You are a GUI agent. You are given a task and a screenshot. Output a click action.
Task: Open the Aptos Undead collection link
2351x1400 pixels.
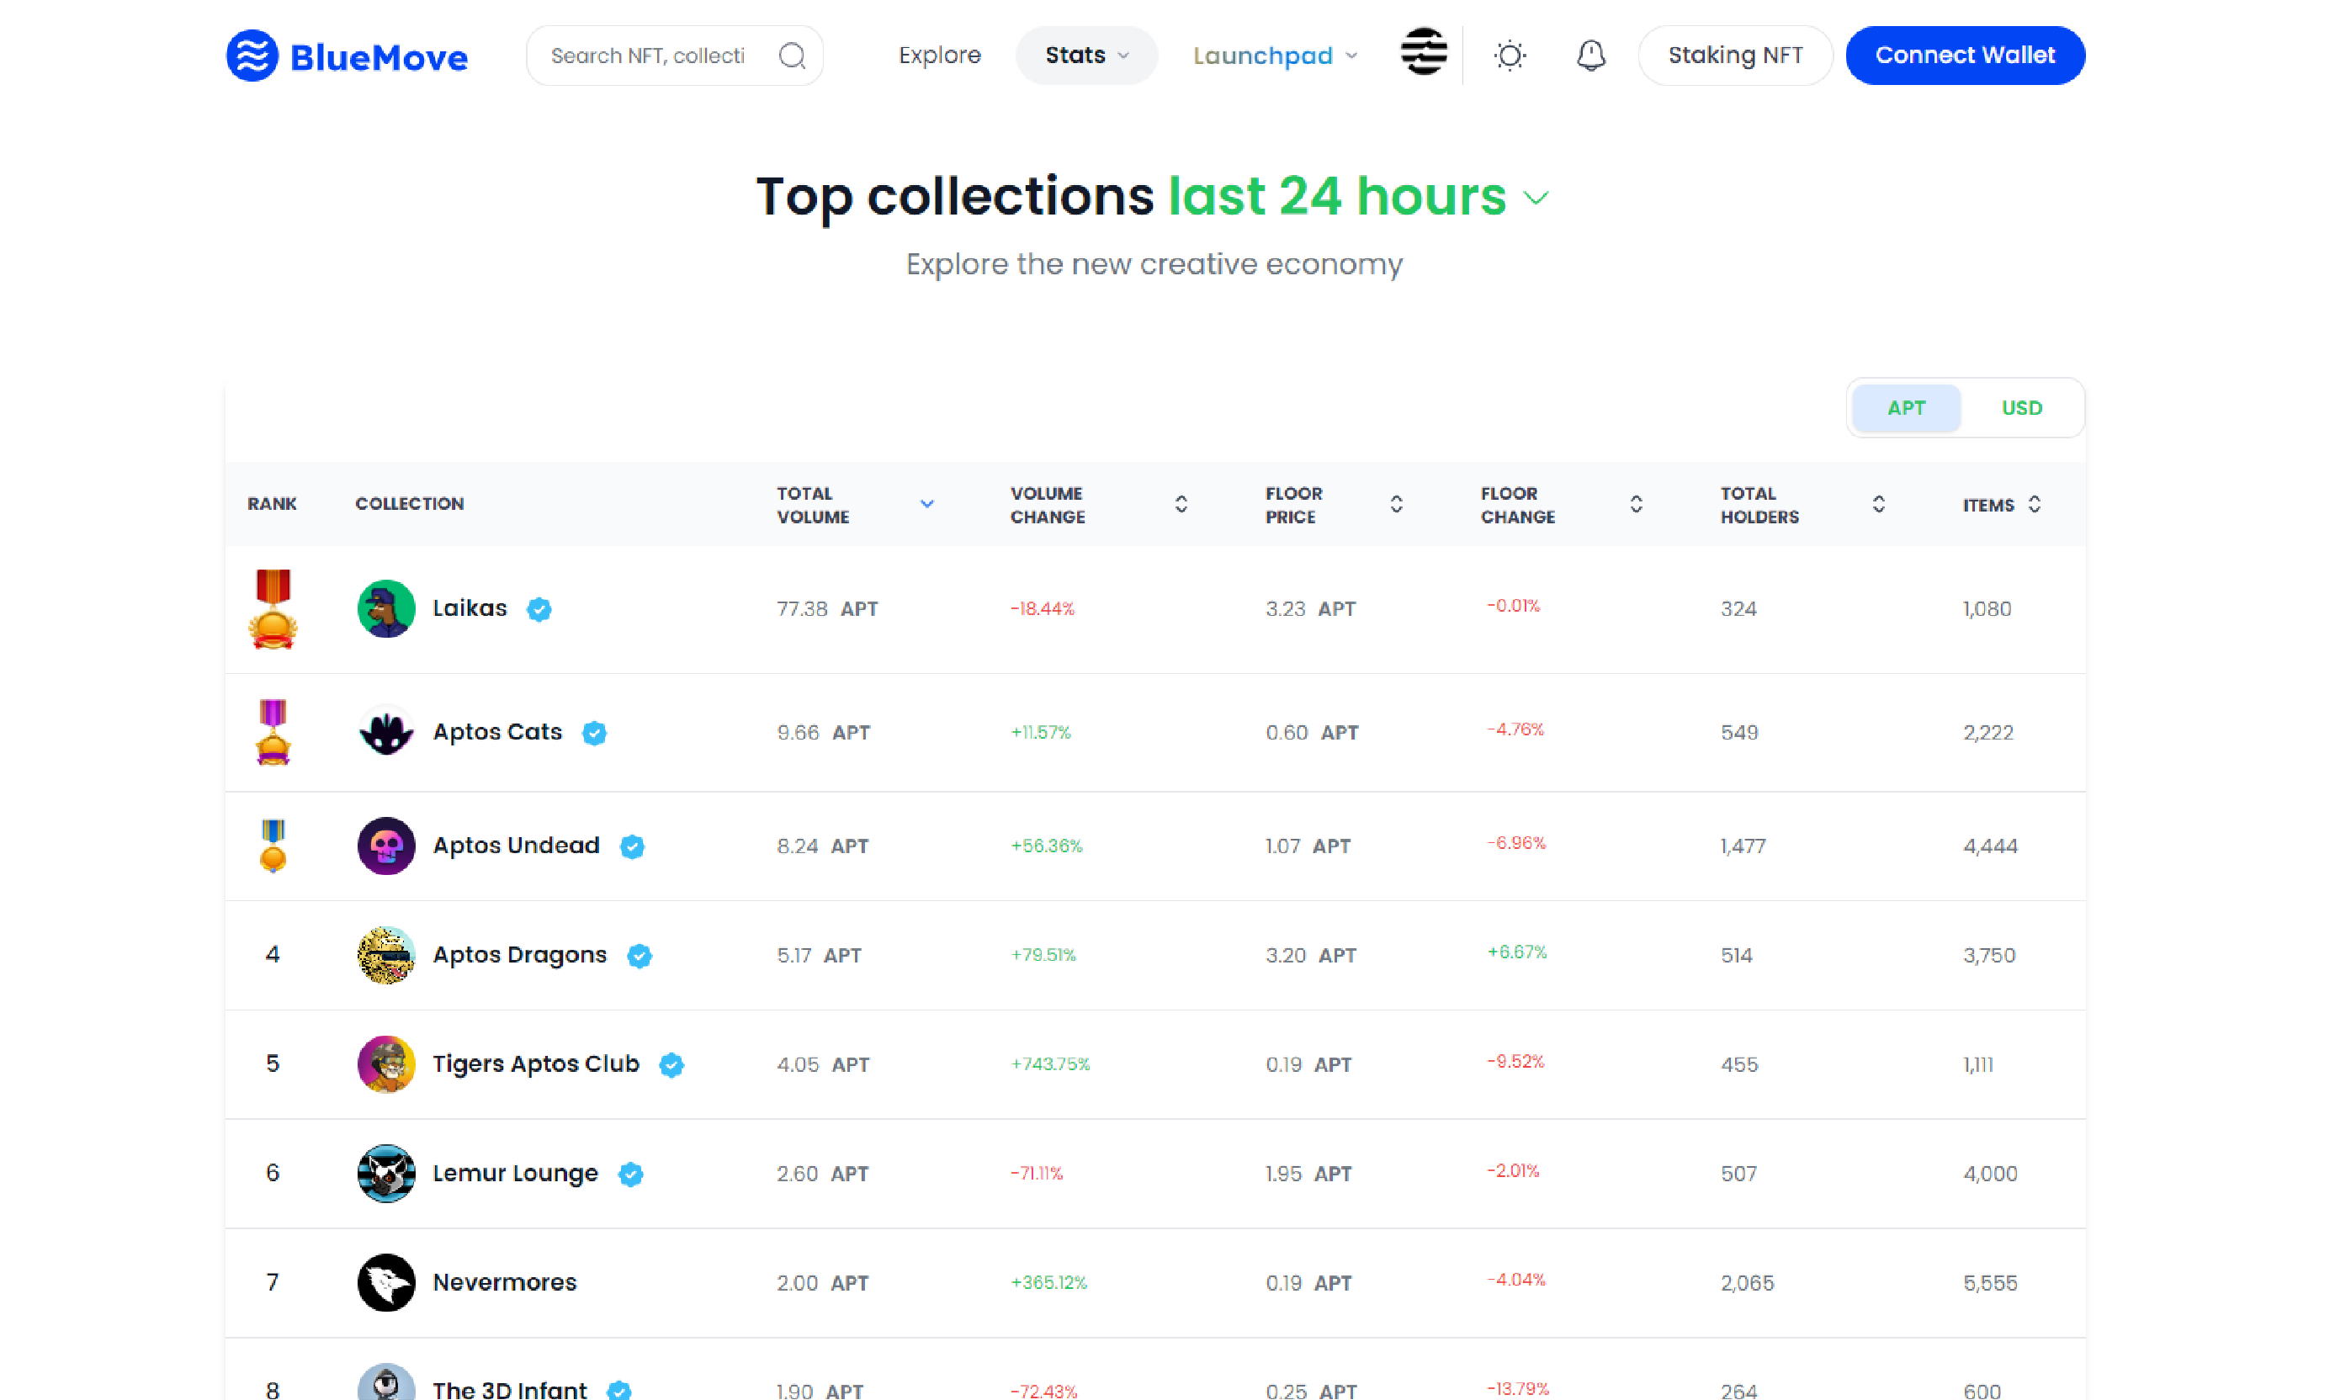tap(516, 846)
